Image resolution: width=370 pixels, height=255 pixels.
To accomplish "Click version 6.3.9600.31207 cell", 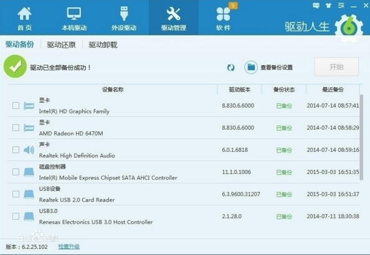I will (241, 194).
